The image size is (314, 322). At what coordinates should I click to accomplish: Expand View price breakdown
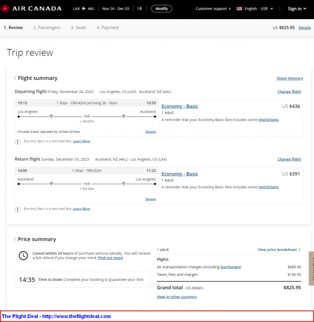click(279, 250)
